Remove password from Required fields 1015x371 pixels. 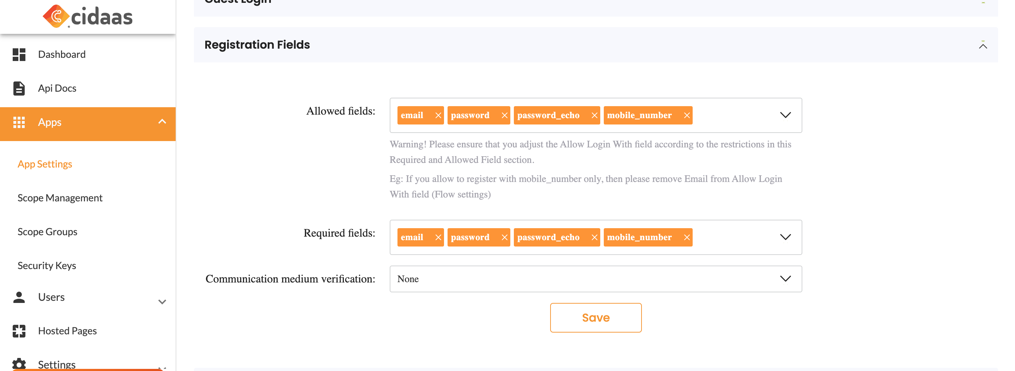tap(504, 237)
